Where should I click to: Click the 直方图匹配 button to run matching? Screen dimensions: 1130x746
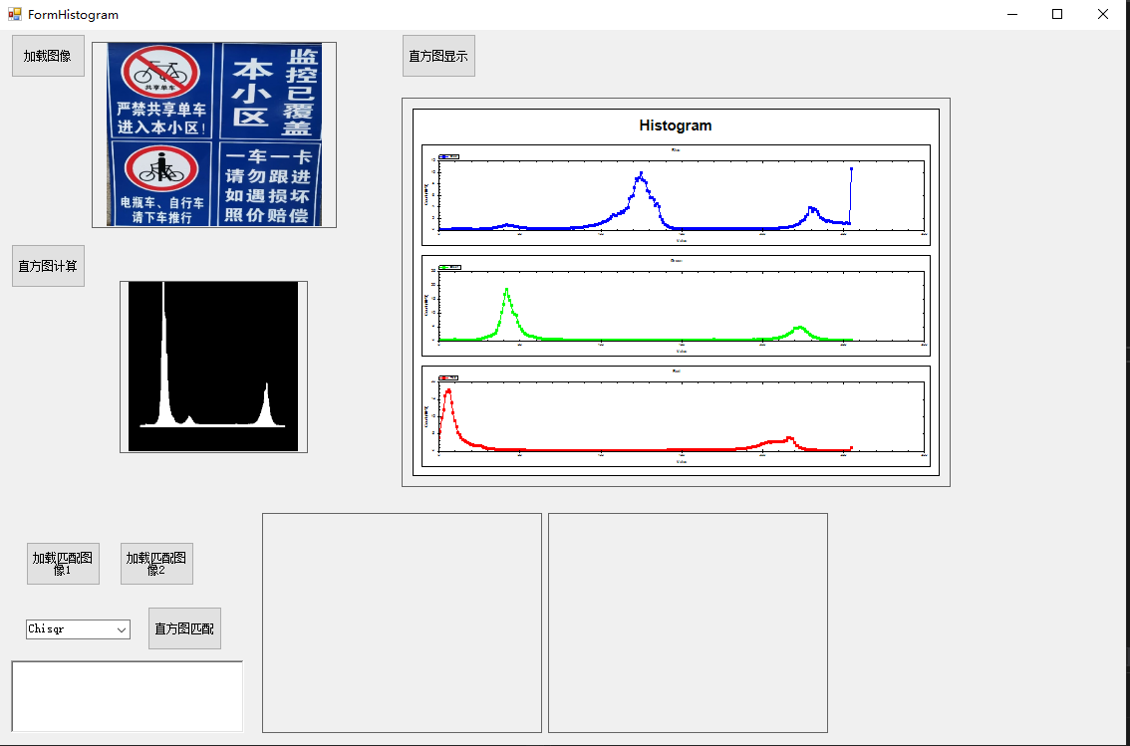pyautogui.click(x=184, y=627)
